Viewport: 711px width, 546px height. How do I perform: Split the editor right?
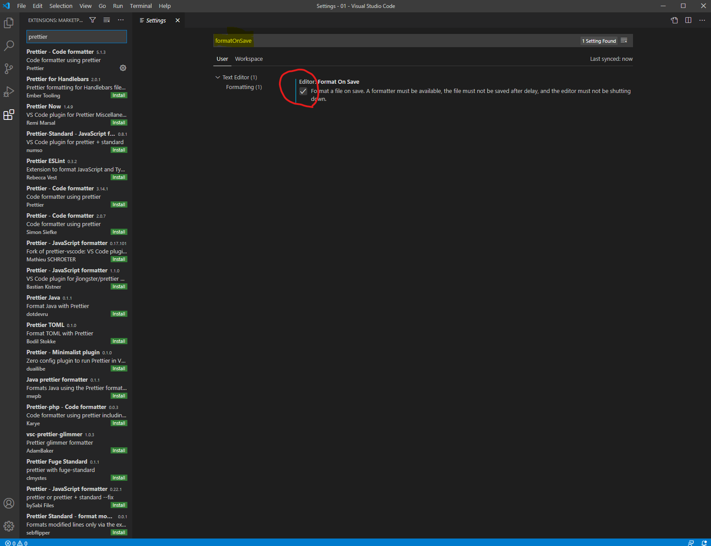(688, 20)
